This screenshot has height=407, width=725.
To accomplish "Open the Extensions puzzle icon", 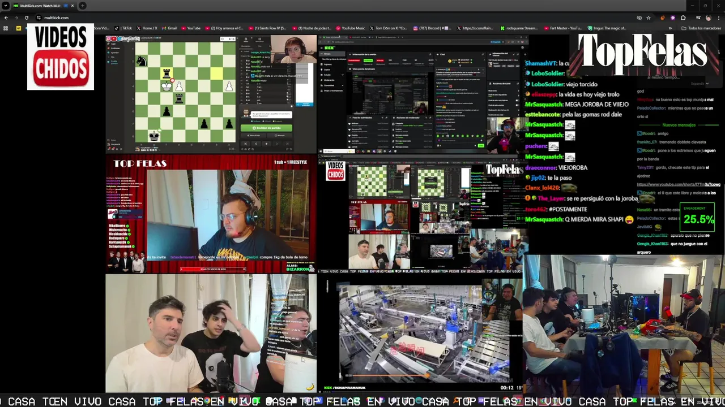I will point(683,18).
